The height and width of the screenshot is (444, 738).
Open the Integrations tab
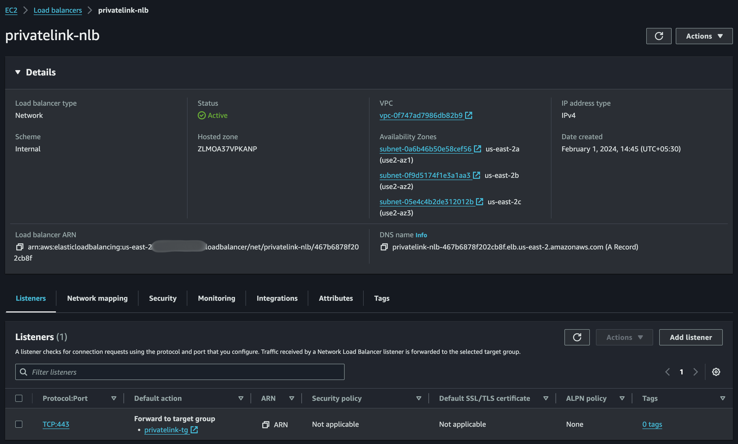tap(277, 298)
